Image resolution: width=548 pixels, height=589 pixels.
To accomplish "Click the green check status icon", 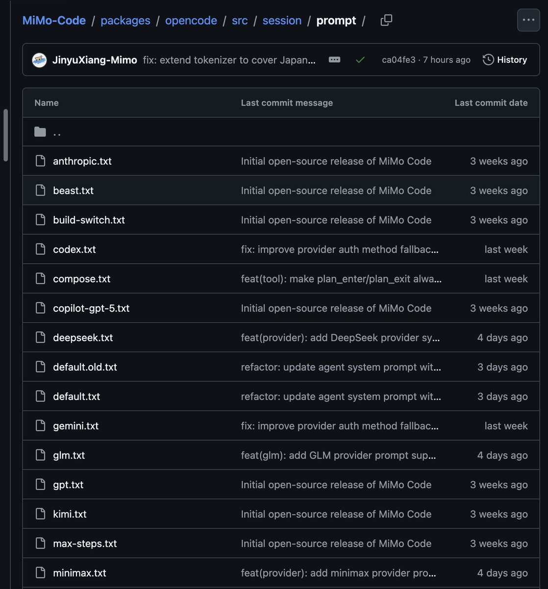I will [360, 60].
